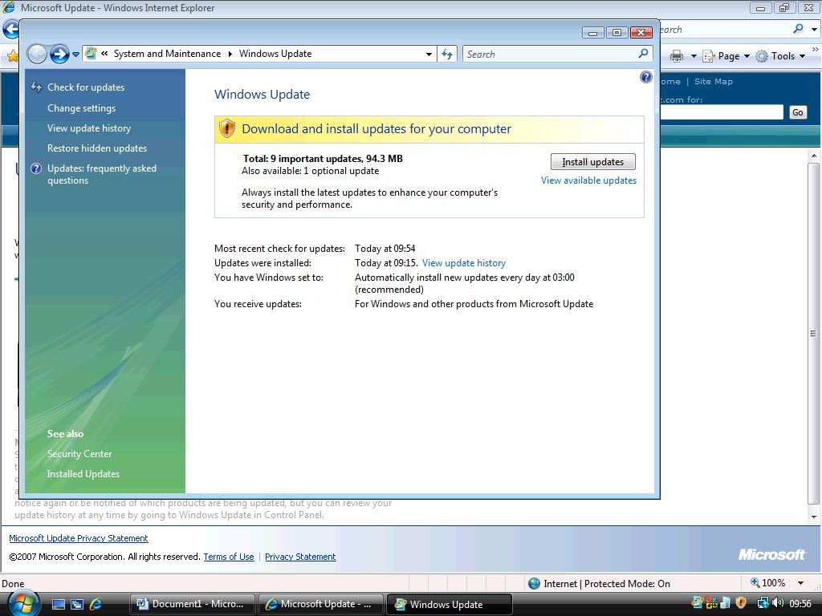Expand the arrow after System and Maintenance
This screenshot has height=616, width=822.
point(230,54)
